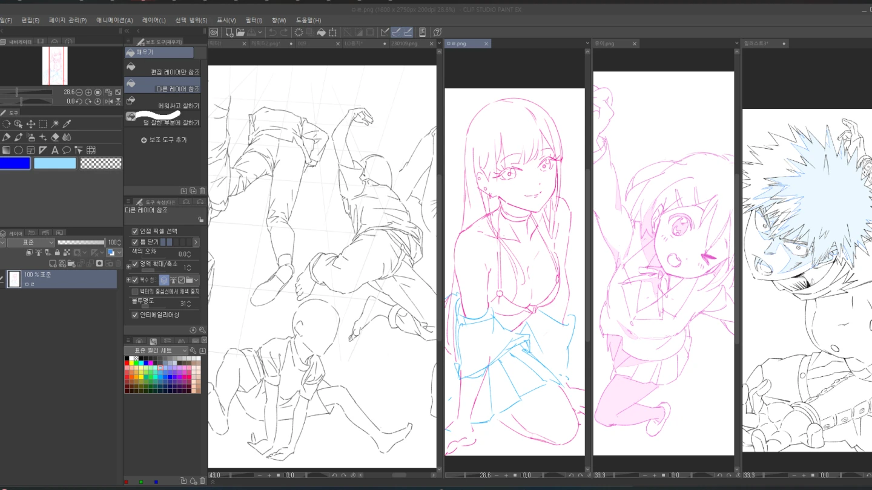Open blending mode 표준 dropdown
Image resolution: width=872 pixels, height=490 pixels.
point(31,243)
